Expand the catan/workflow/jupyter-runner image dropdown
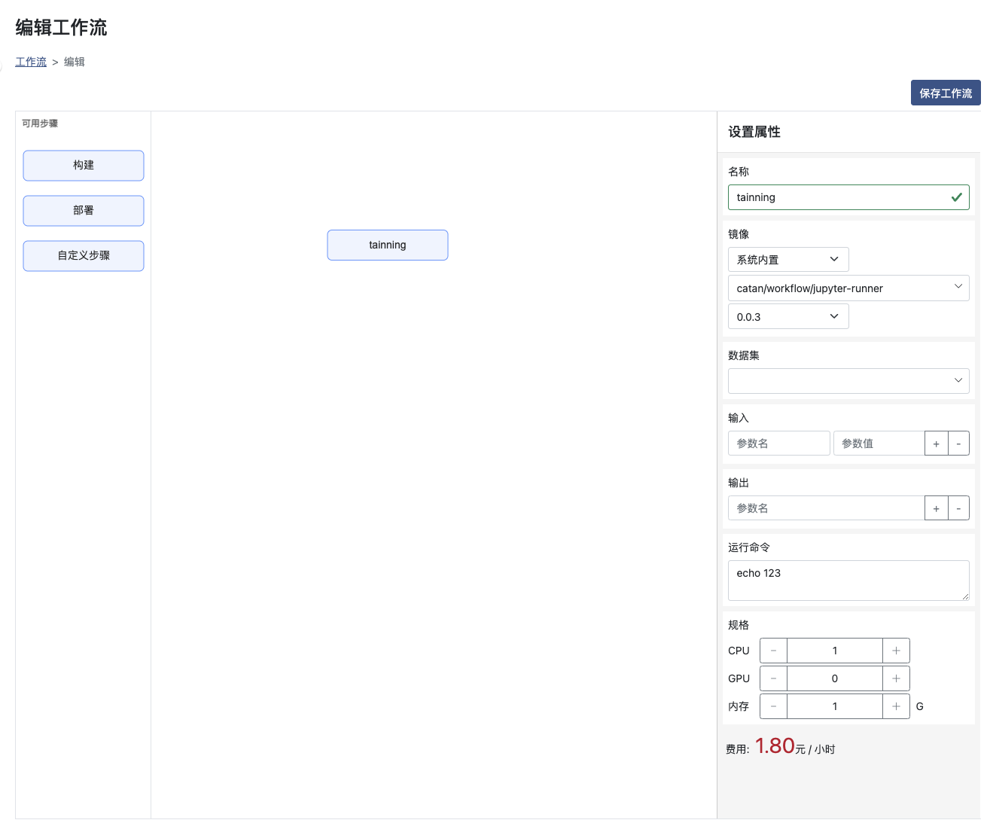This screenshot has width=987, height=823. click(848, 288)
